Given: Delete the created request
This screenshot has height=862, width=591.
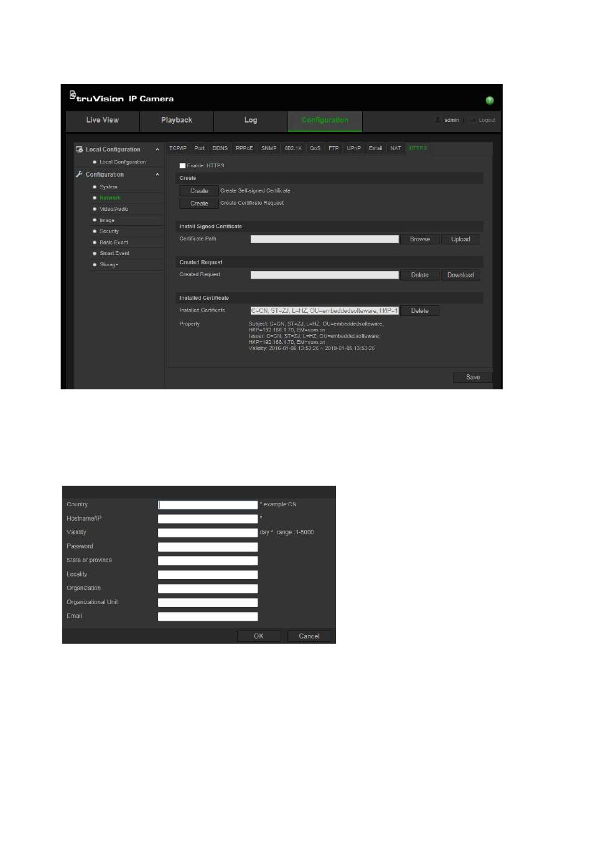Looking at the screenshot, I should 420,275.
